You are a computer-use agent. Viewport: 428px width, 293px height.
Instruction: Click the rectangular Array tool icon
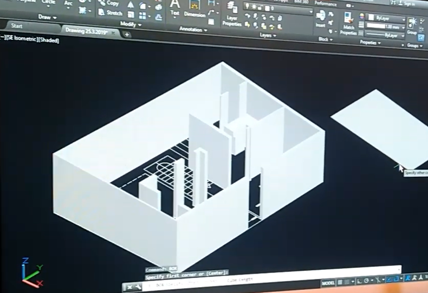tap(142, 16)
